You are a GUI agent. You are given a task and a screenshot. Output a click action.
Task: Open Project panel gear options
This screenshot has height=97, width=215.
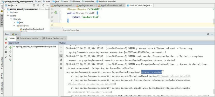[43, 5]
